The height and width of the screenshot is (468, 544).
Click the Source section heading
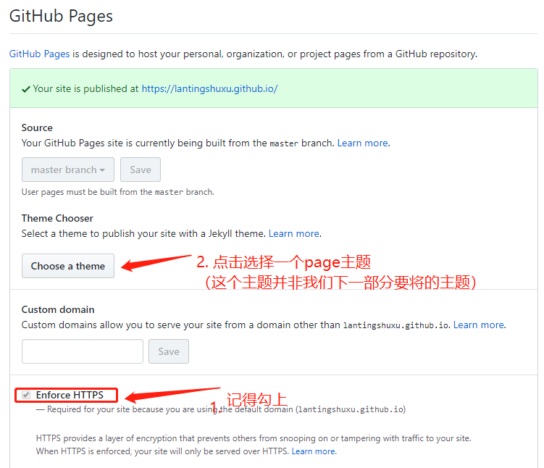coord(37,128)
